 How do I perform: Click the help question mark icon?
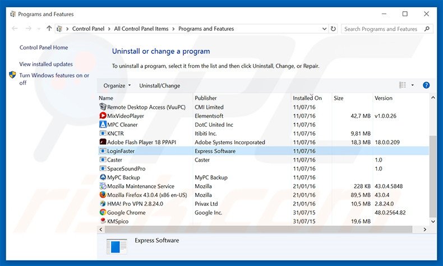pos(426,85)
